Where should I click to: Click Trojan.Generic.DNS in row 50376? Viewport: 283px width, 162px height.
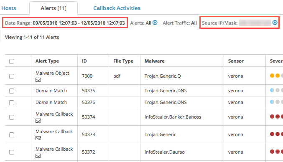[x=166, y=102]
